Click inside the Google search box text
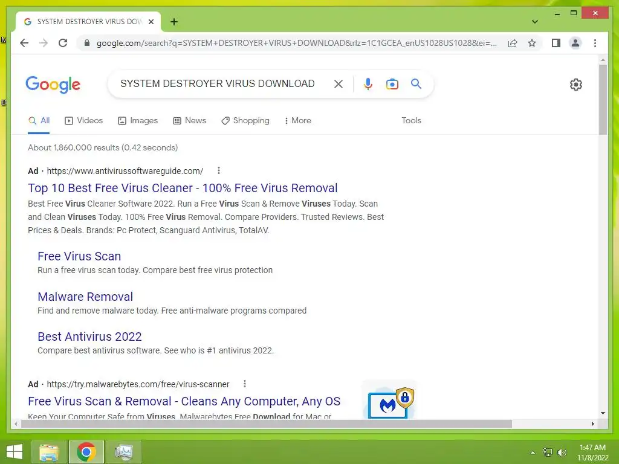Viewport: 619px width, 464px height. pyautogui.click(x=218, y=83)
